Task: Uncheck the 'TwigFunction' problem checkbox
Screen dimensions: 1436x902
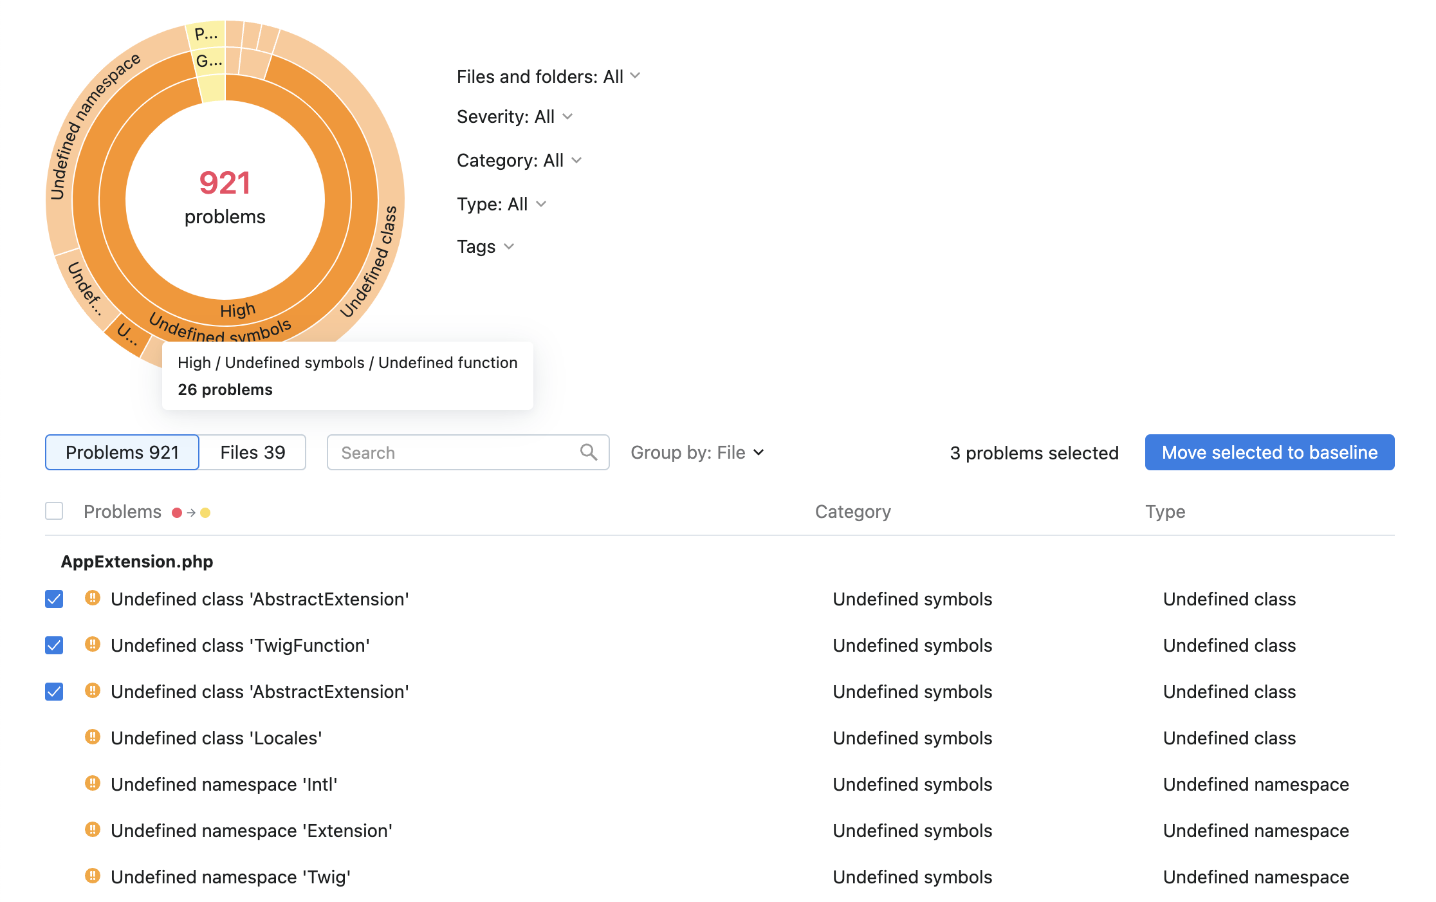Action: pyautogui.click(x=54, y=645)
